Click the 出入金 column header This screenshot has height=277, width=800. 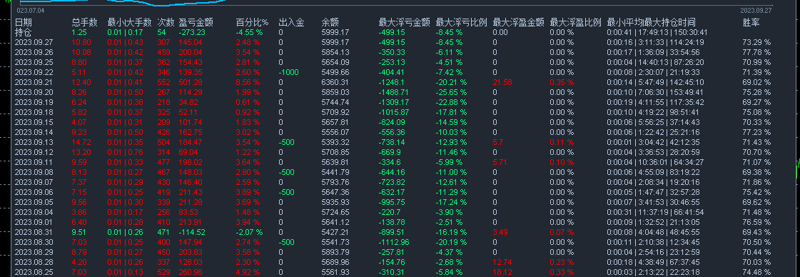tap(292, 22)
